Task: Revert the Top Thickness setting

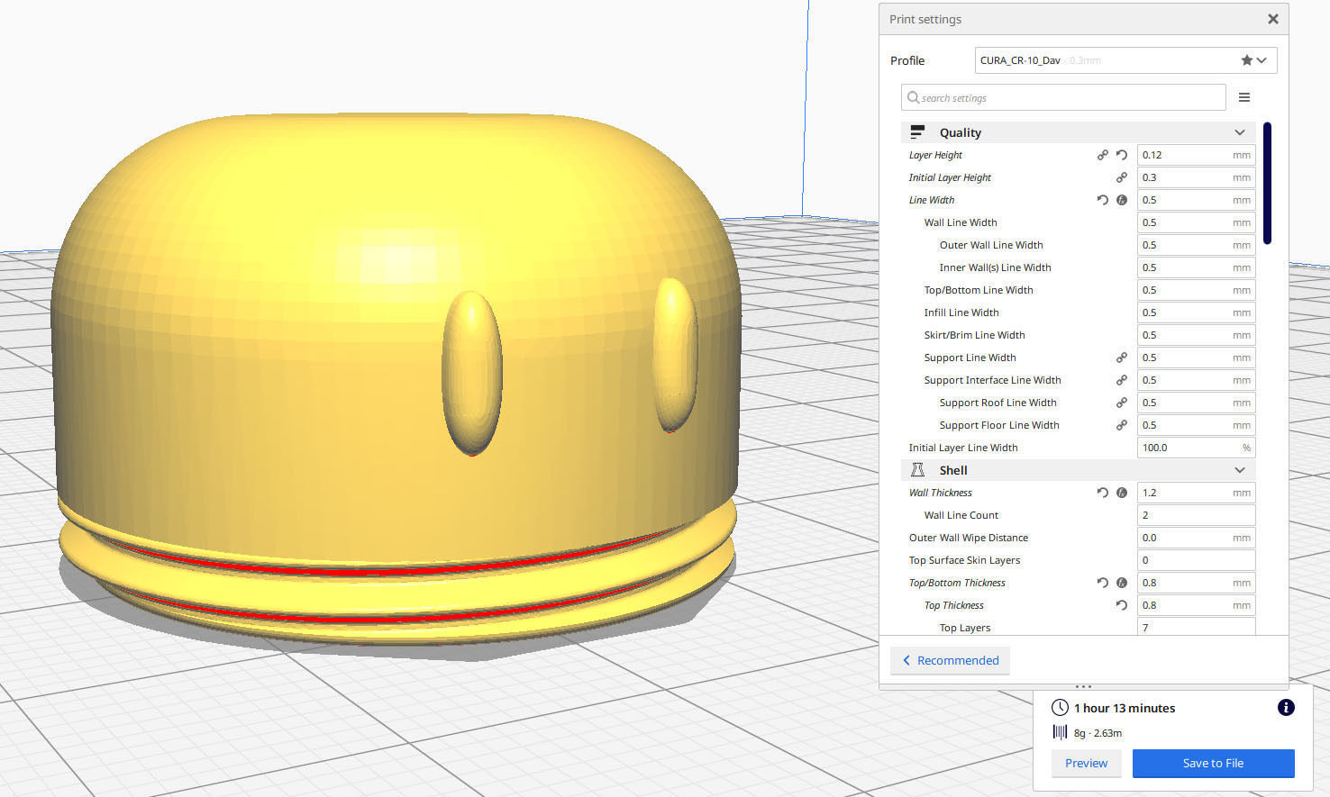Action: 1122,605
